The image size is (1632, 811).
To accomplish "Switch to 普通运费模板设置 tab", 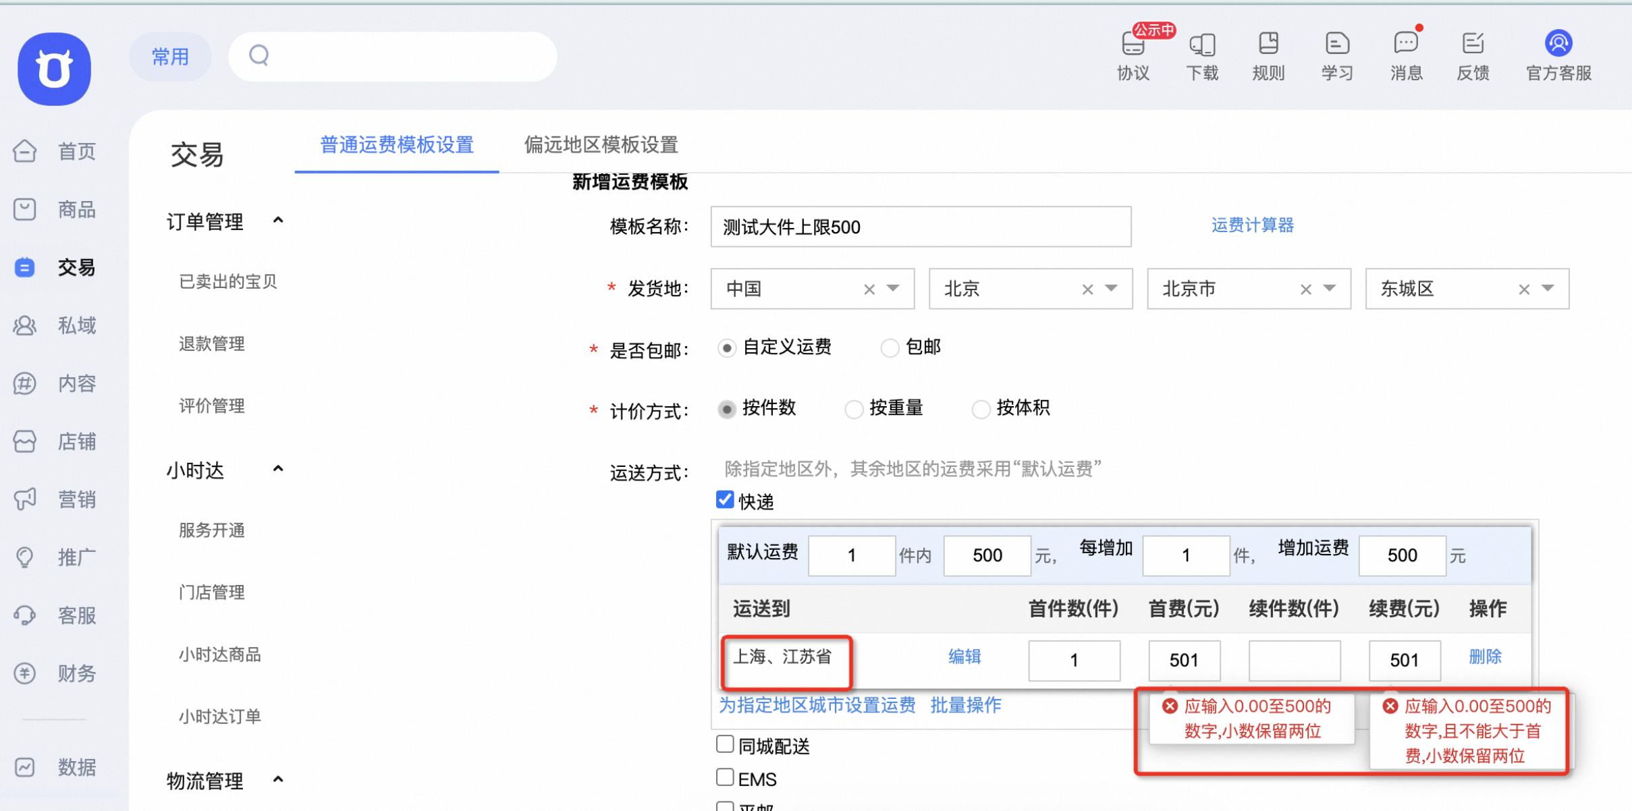I will 397,144.
